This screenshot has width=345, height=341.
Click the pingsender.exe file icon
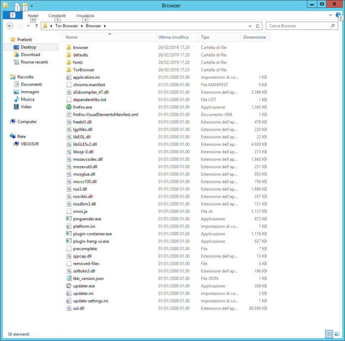69,219
